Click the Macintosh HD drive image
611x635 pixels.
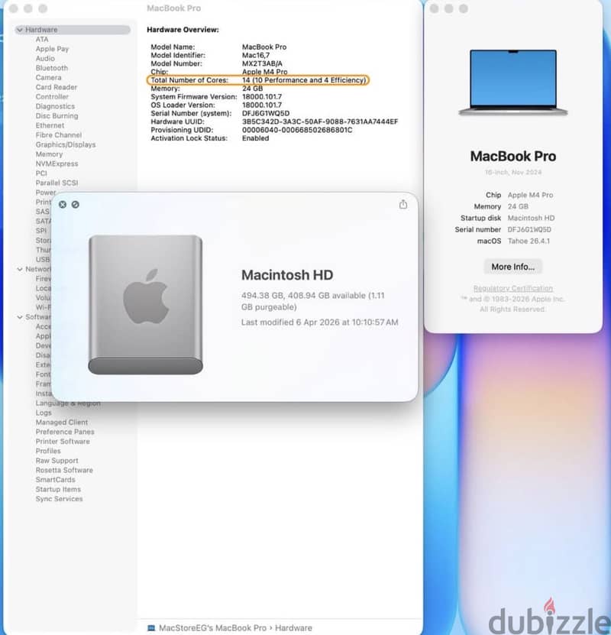point(145,305)
